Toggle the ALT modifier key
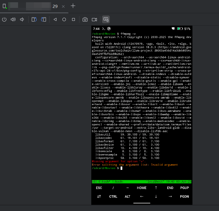 tap(127, 197)
